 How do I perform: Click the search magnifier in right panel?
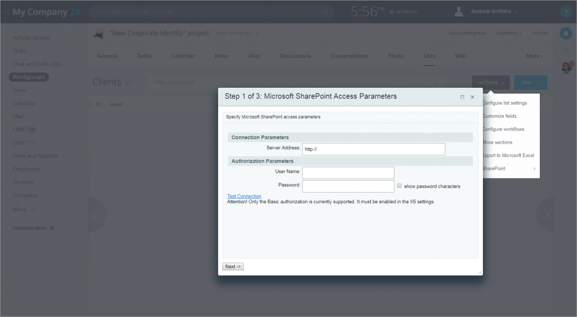(566, 50)
